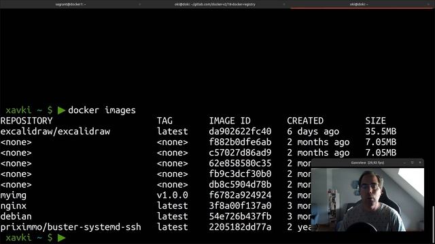
Task: Click the v1.0.0 tag of myimg
Action: 172,195
